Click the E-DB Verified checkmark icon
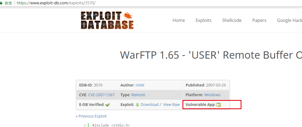Image resolution: width=302 pixels, height=127 pixels. [x=108, y=105]
